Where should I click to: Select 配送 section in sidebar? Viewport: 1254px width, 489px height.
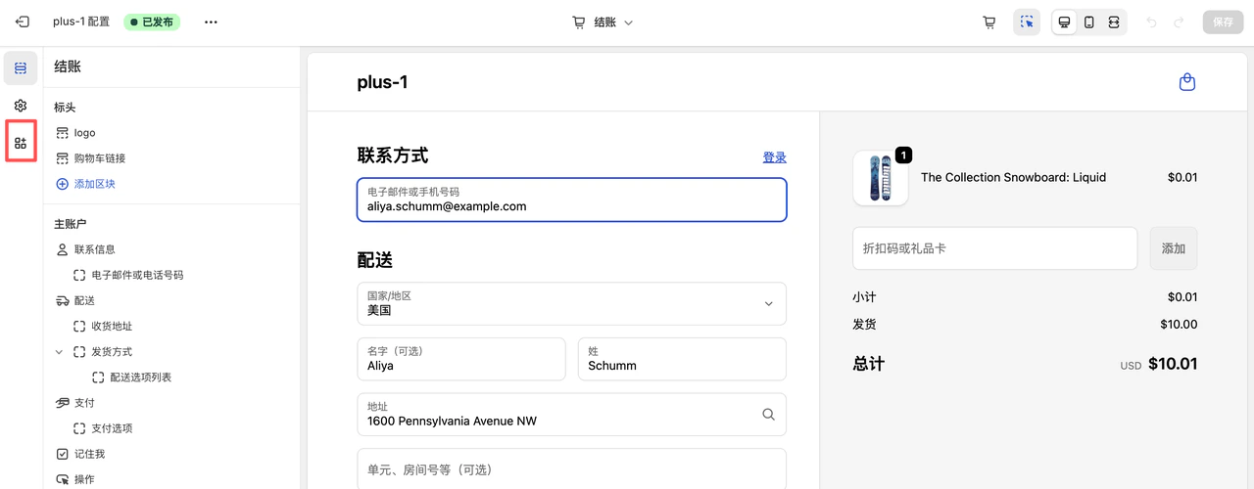coord(84,300)
